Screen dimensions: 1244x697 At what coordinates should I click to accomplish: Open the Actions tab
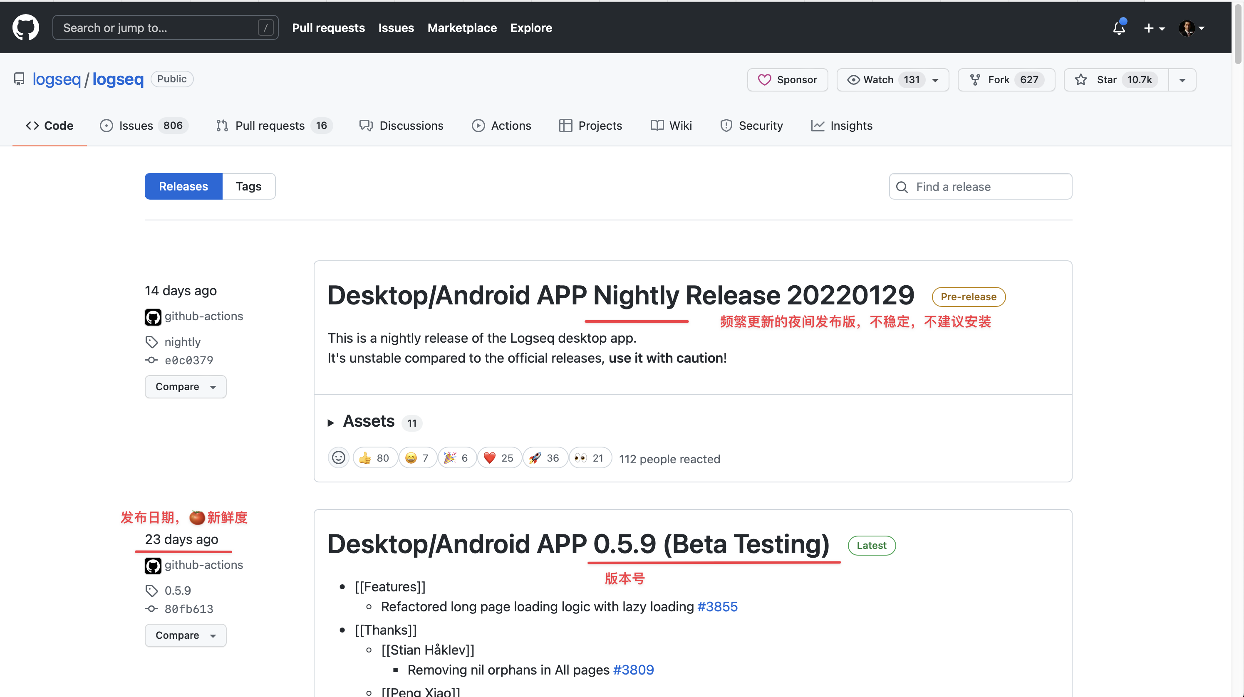[501, 126]
